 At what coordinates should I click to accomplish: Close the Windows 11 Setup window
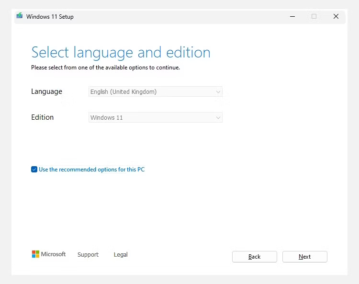tap(336, 16)
